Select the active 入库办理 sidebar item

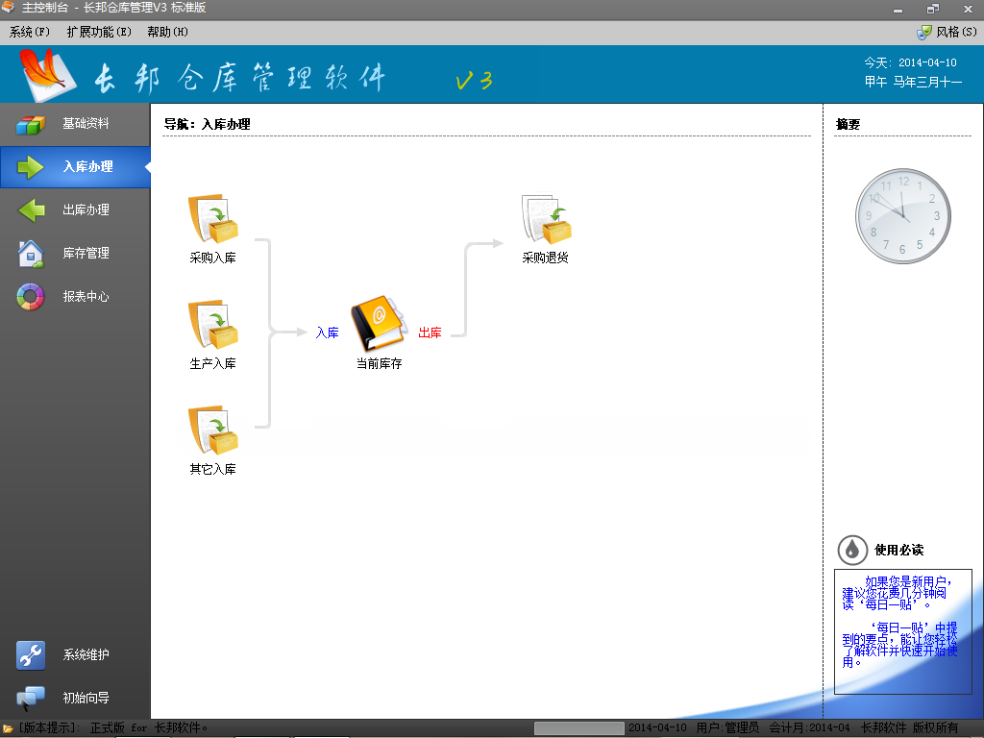point(75,167)
